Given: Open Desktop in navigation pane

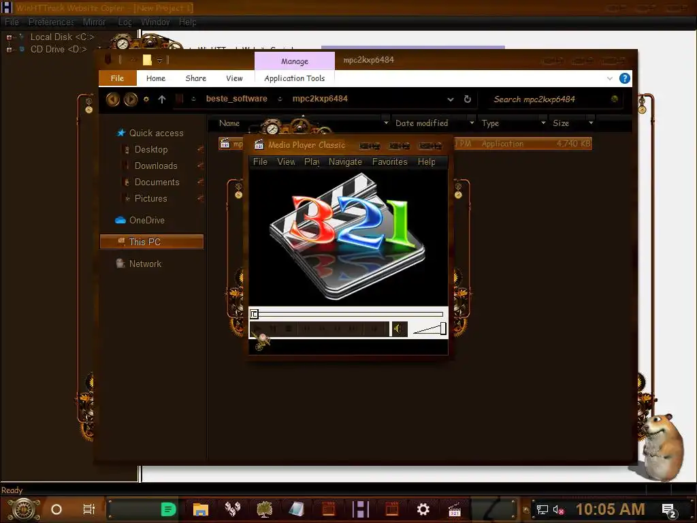Looking at the screenshot, I should (150, 149).
